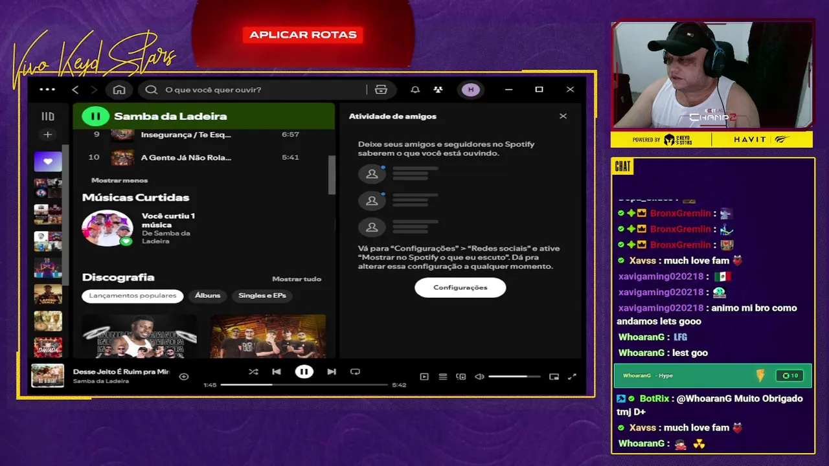Click 'Samba da Ladeira' artist header title
The width and height of the screenshot is (829, 466).
coord(170,116)
